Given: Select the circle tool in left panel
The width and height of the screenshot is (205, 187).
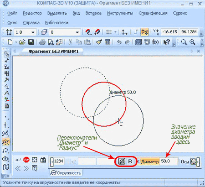Looking at the screenshot, I should pyautogui.click(x=6, y=142).
